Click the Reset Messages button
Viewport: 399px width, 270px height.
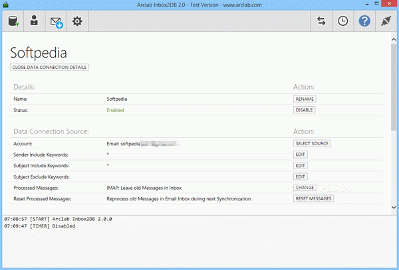pyautogui.click(x=313, y=198)
